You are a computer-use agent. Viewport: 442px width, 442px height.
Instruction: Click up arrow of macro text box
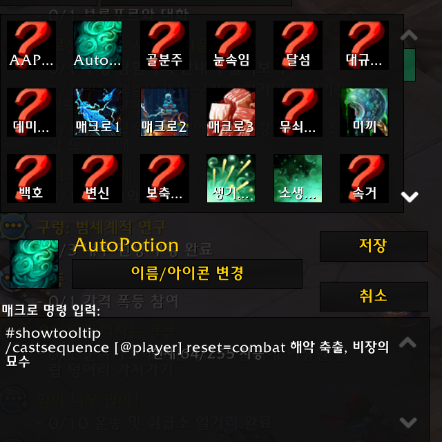408,343
